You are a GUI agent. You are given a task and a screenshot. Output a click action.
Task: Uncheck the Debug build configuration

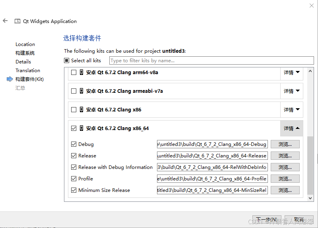point(74,144)
